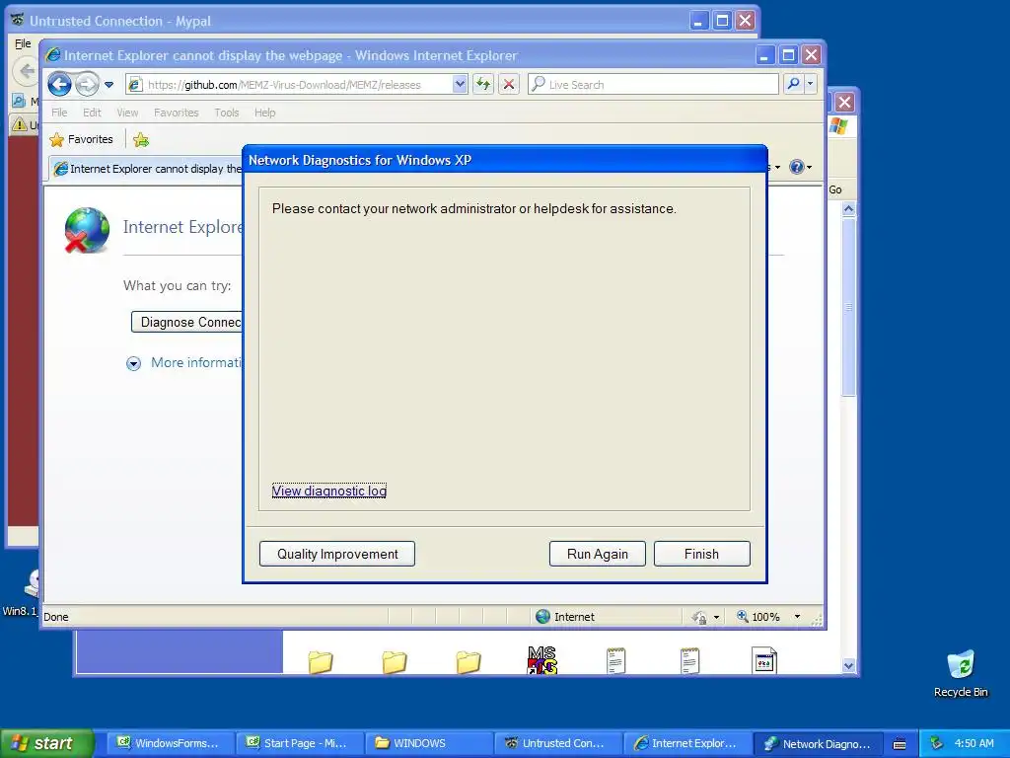The width and height of the screenshot is (1010, 758).
Task: Click the Quality Improvement button
Action: (337, 554)
